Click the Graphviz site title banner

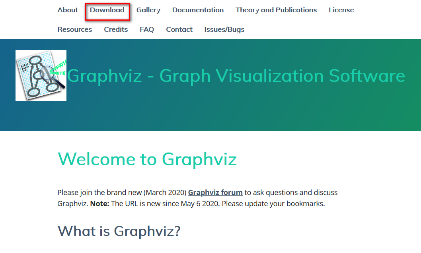tap(236, 75)
